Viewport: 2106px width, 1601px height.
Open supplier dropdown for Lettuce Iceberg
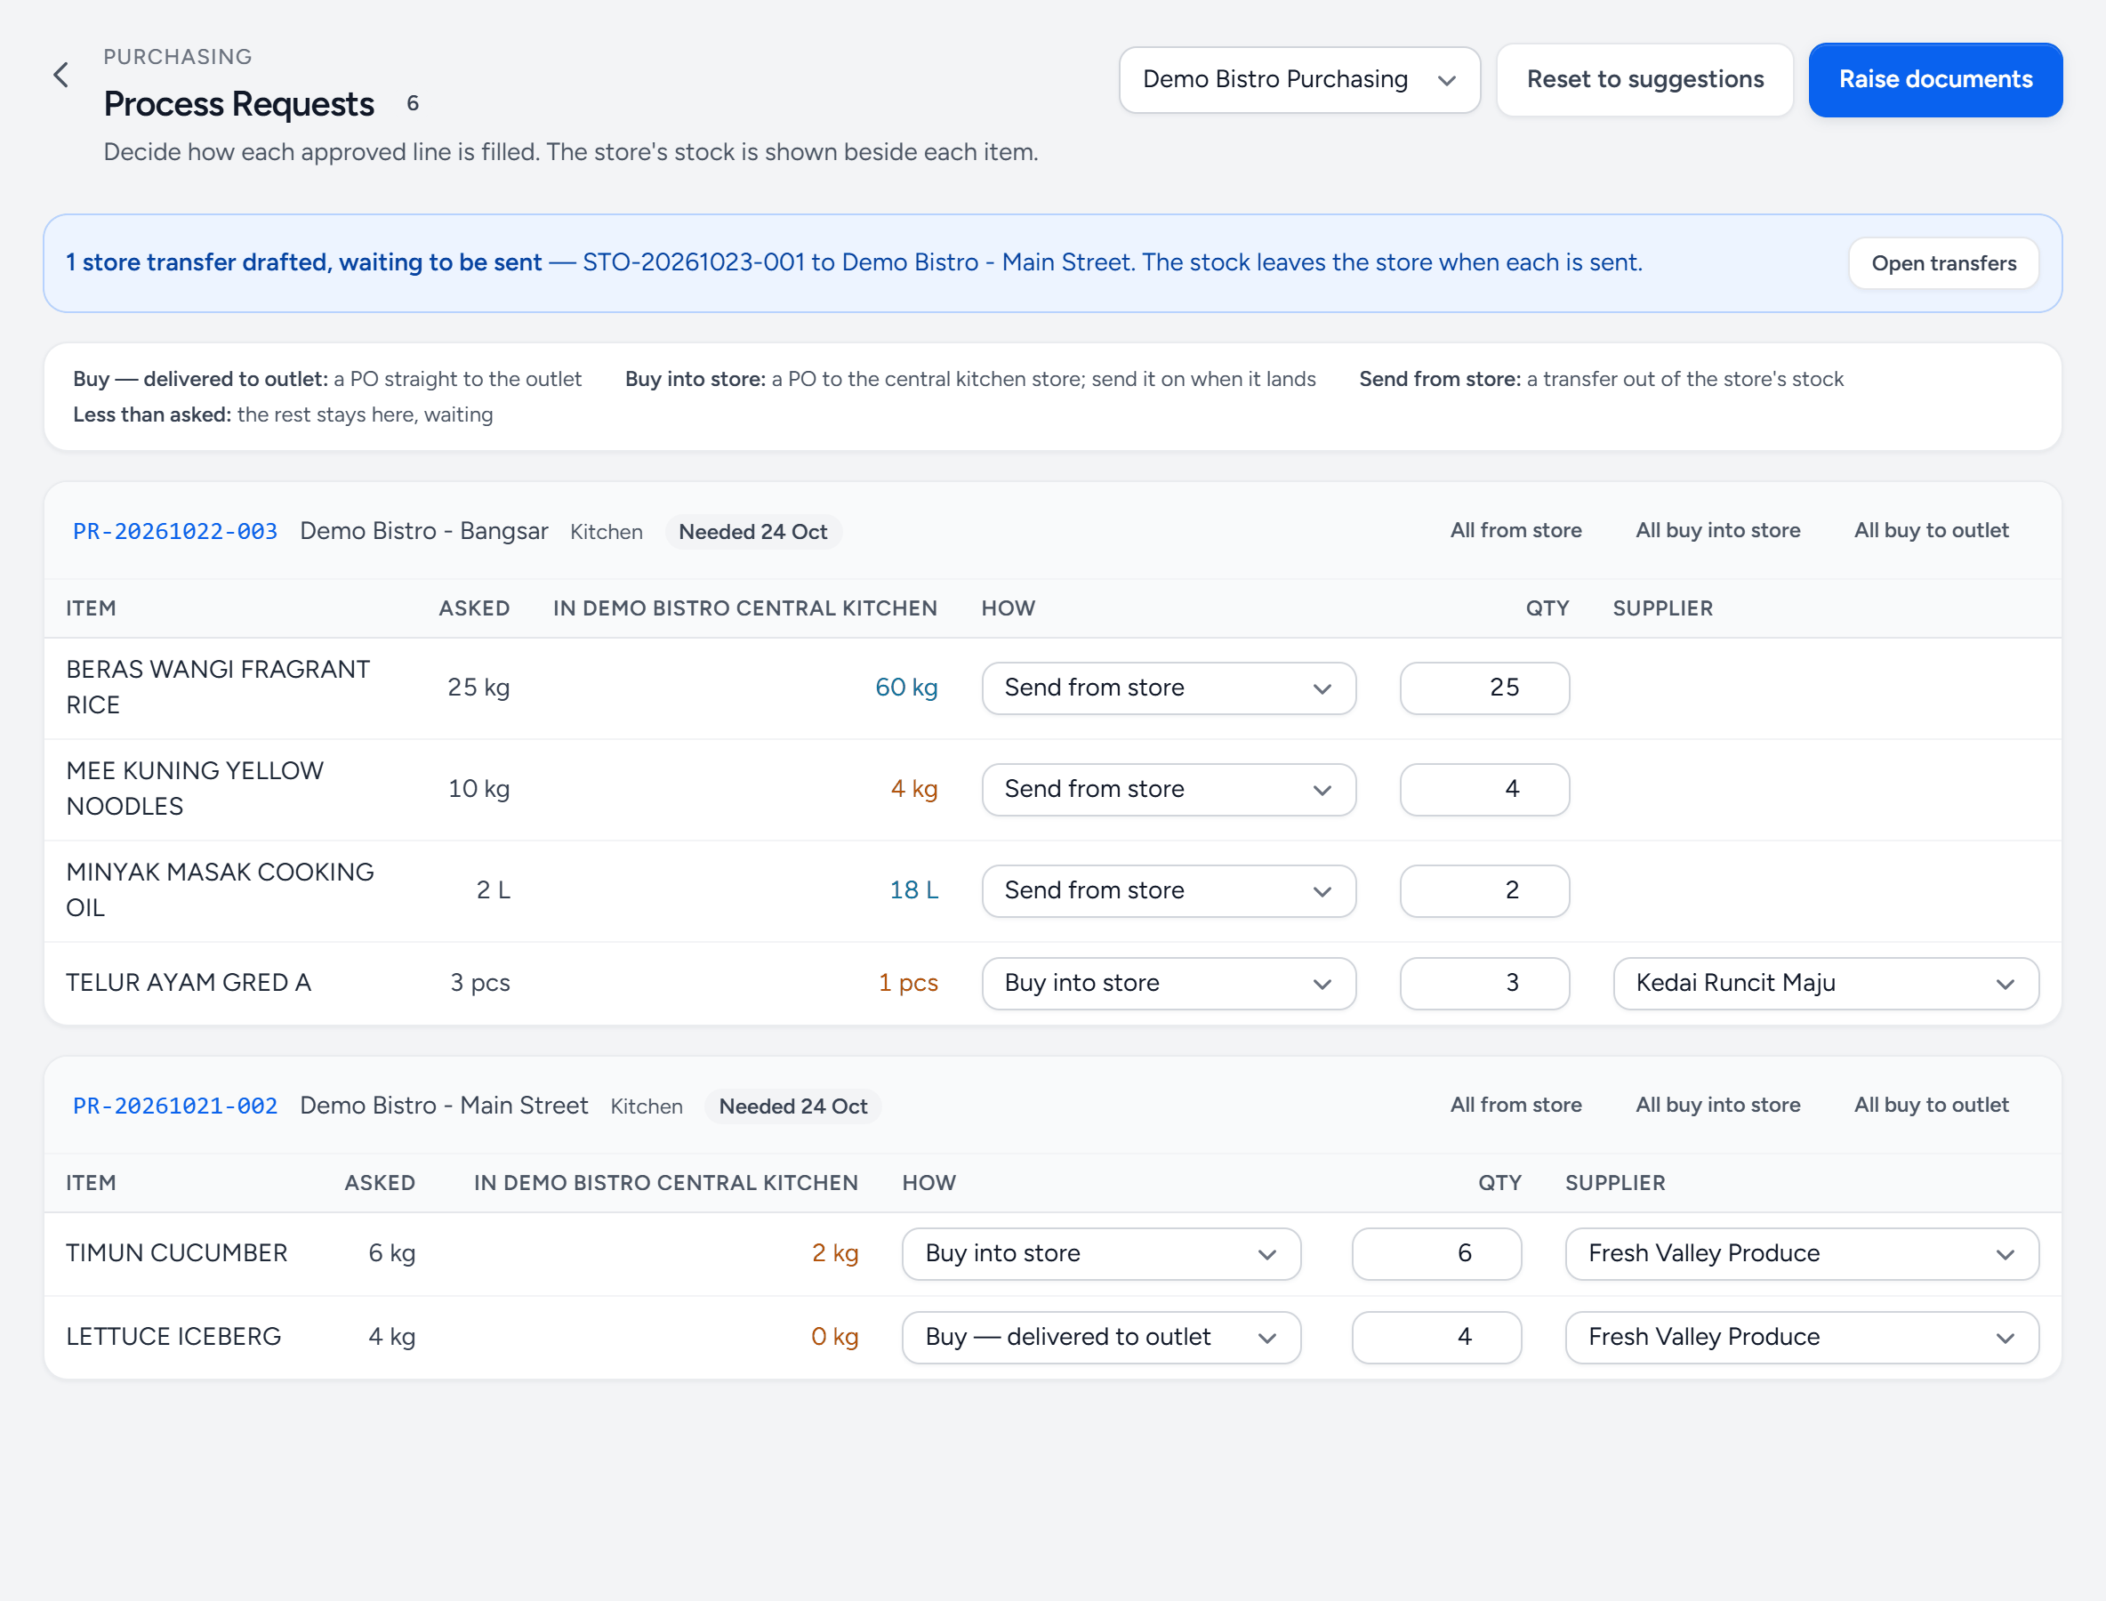(1801, 1337)
